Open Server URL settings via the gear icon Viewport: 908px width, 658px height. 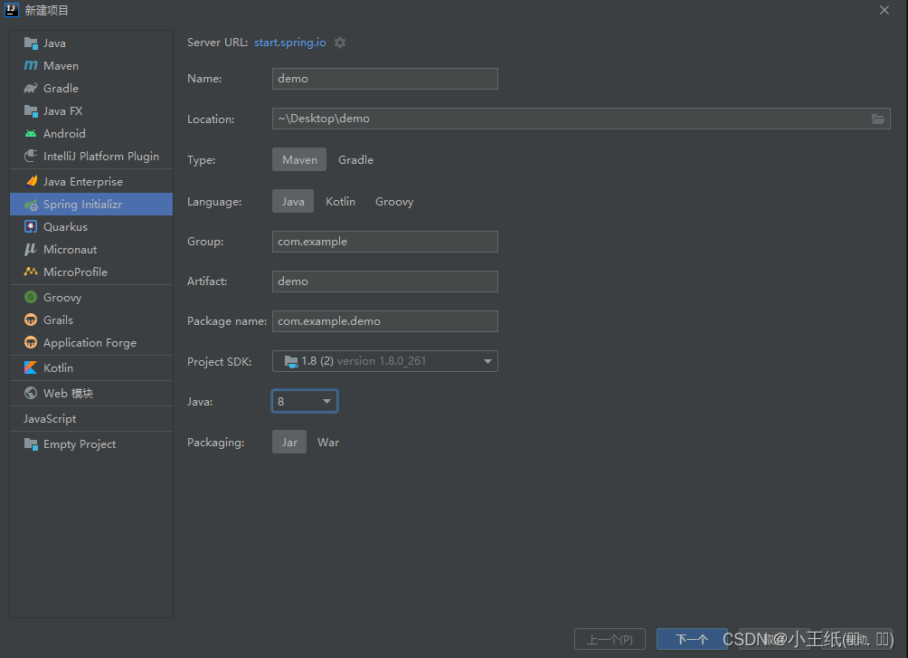click(340, 42)
